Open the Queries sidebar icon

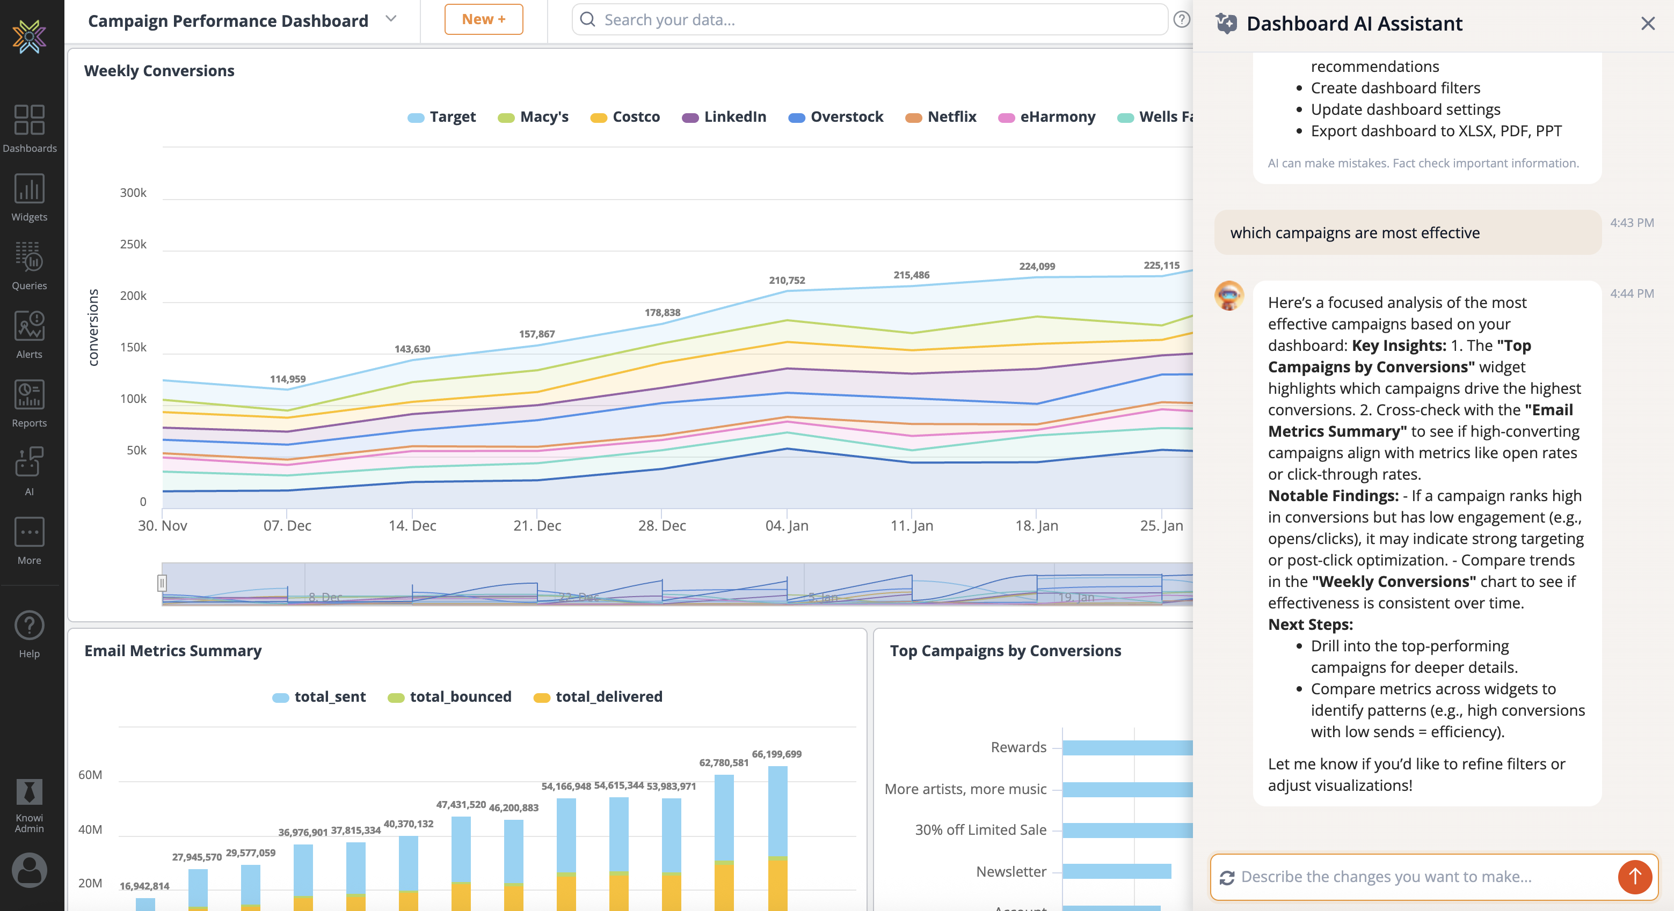(29, 266)
